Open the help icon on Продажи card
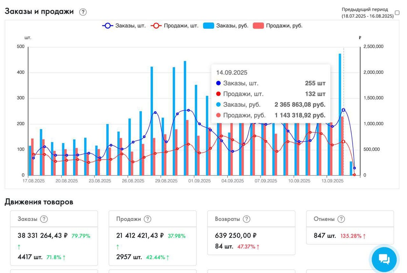This screenshot has width=407, height=273. [148, 219]
